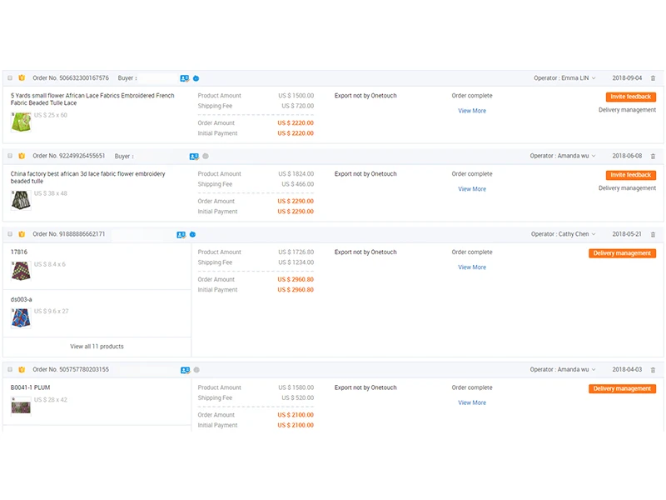Click chat status icon for order 92249926455651
This screenshot has height=500, width=666.
point(206,157)
